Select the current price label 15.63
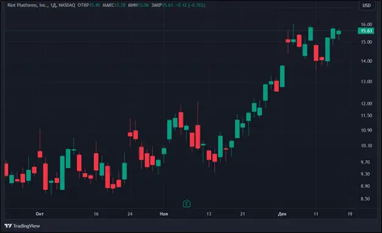382x233 pixels. (x=366, y=31)
